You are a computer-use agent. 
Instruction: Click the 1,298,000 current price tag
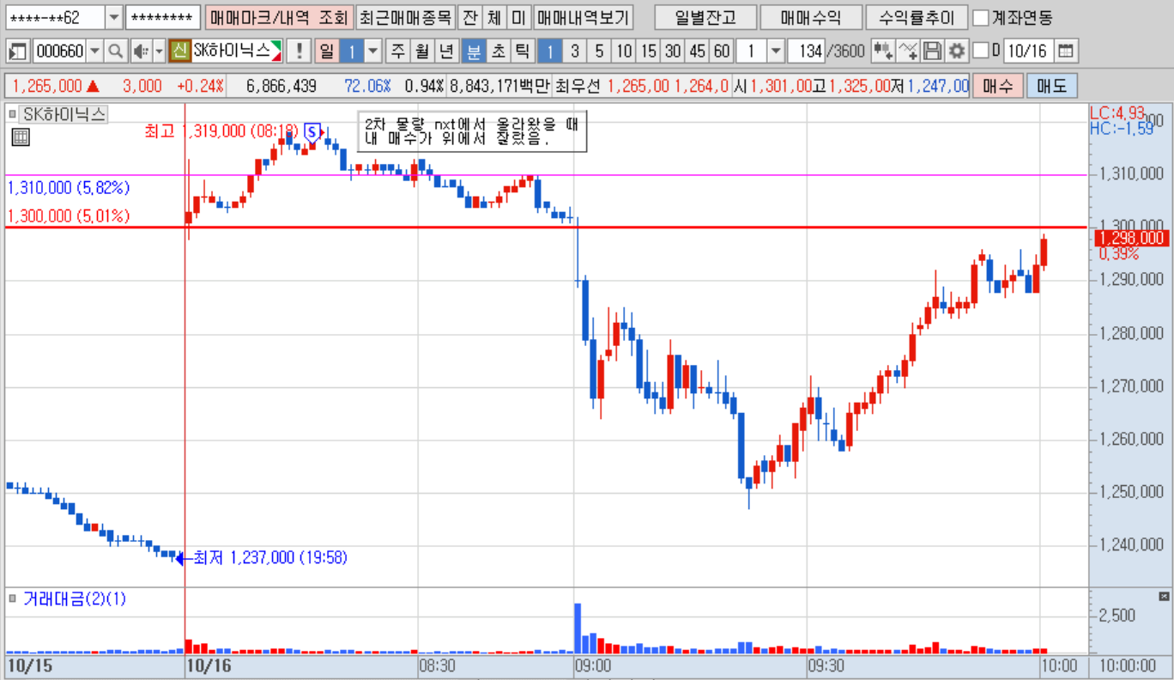click(1132, 238)
